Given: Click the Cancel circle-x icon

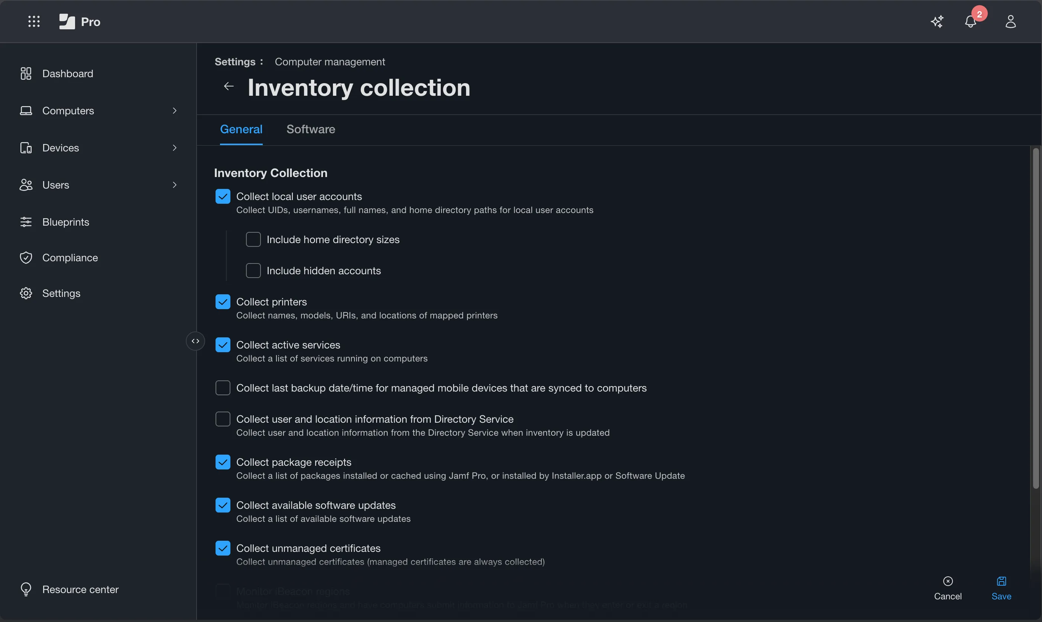Looking at the screenshot, I should pyautogui.click(x=948, y=581).
